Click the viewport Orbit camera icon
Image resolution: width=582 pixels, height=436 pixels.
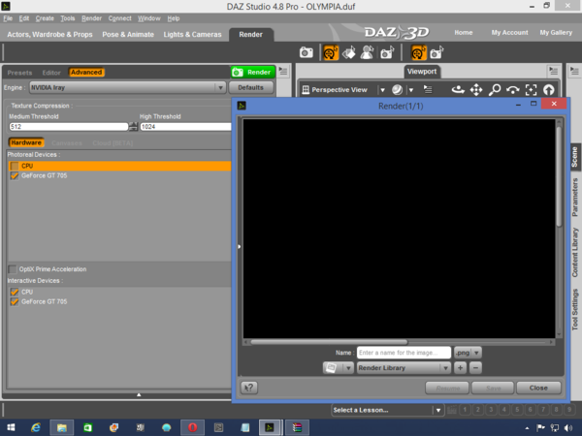(458, 90)
